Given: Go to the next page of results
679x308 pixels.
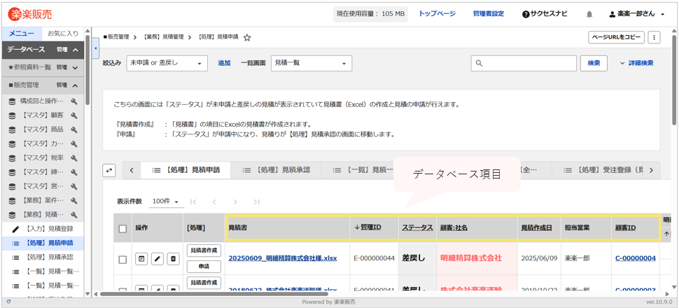Looking at the screenshot, I should pyautogui.click(x=235, y=202).
